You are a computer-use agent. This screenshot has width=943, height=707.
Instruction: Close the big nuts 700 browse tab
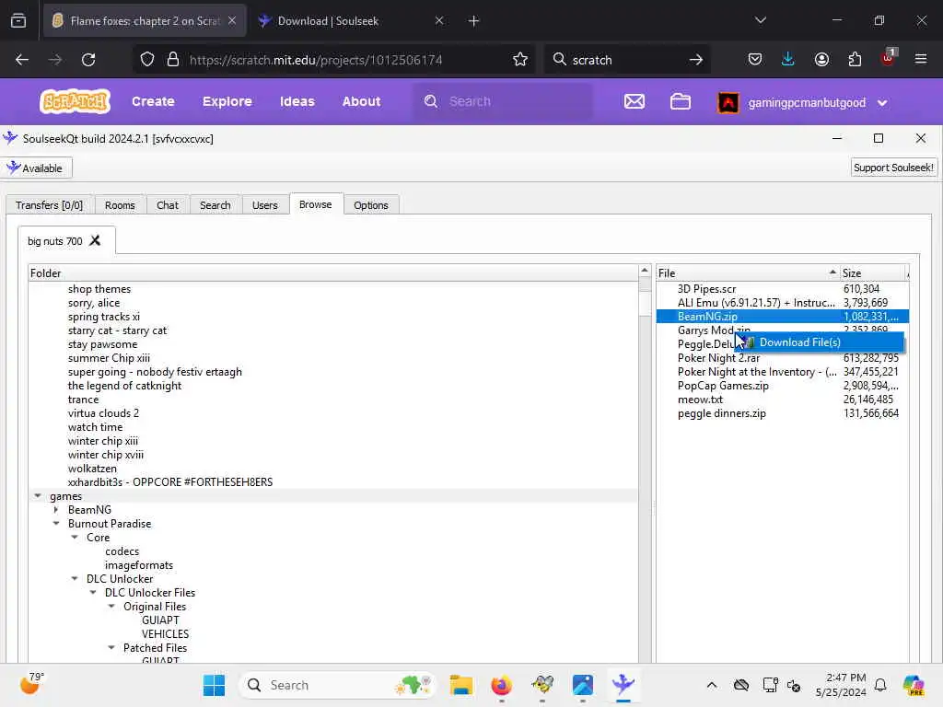95,240
